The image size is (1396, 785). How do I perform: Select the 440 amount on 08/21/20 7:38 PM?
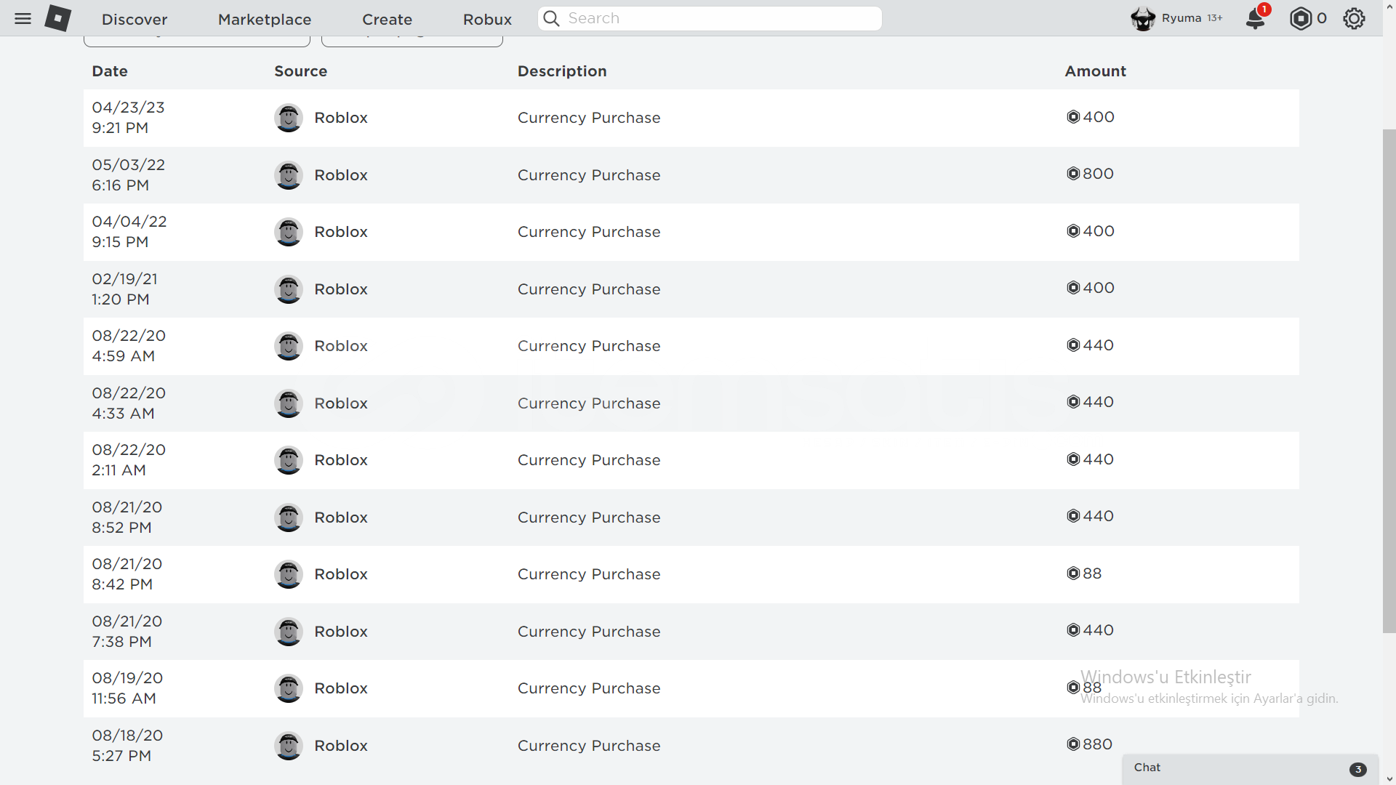[1099, 630]
